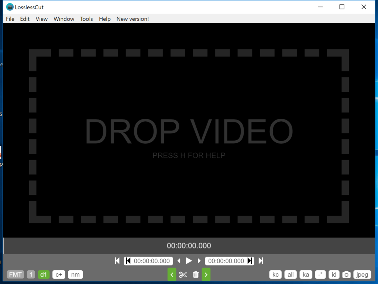Enable keeping all streams via all button
The image size is (378, 284).
[x=291, y=275]
